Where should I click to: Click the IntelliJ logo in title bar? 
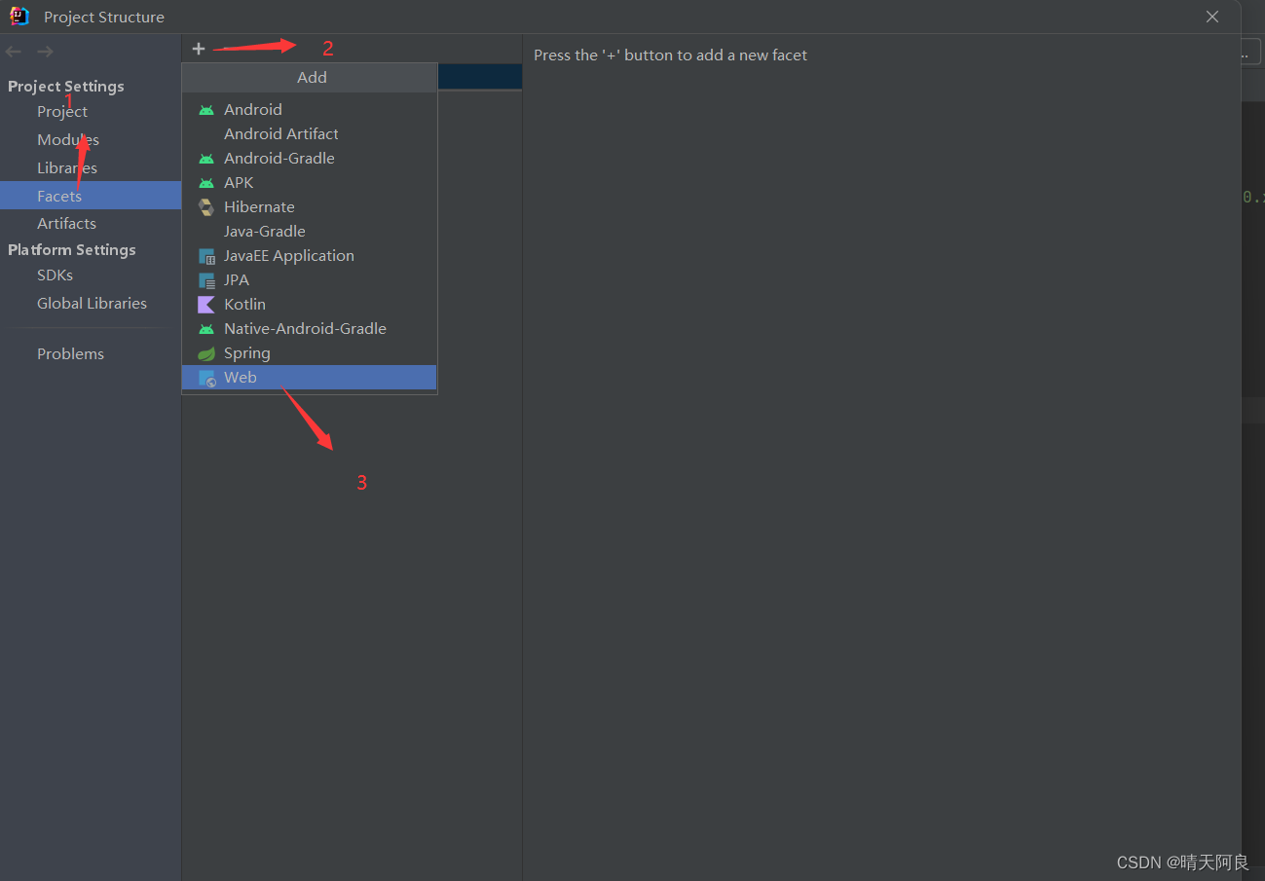(19, 17)
